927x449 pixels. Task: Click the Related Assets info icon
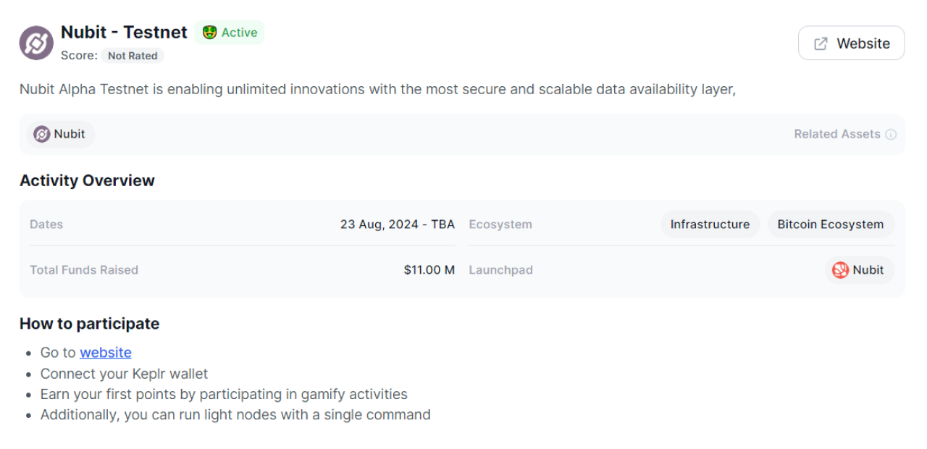tap(891, 134)
